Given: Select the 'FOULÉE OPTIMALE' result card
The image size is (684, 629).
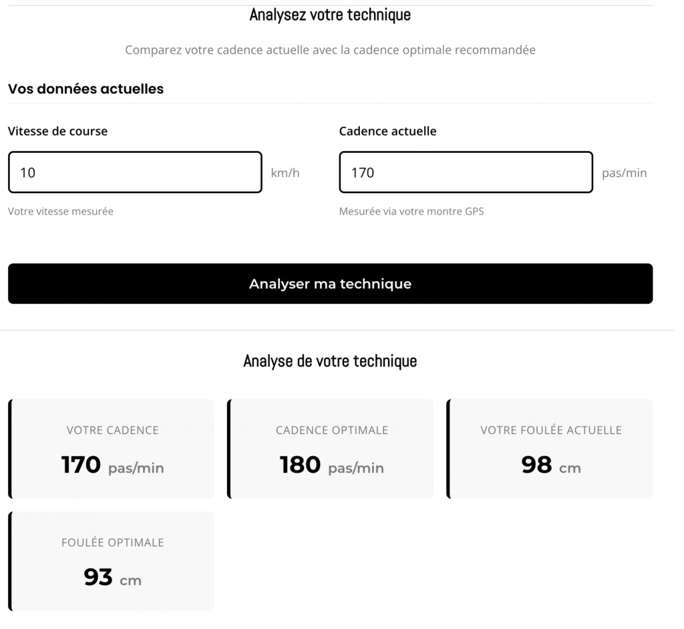Looking at the screenshot, I should [111, 560].
